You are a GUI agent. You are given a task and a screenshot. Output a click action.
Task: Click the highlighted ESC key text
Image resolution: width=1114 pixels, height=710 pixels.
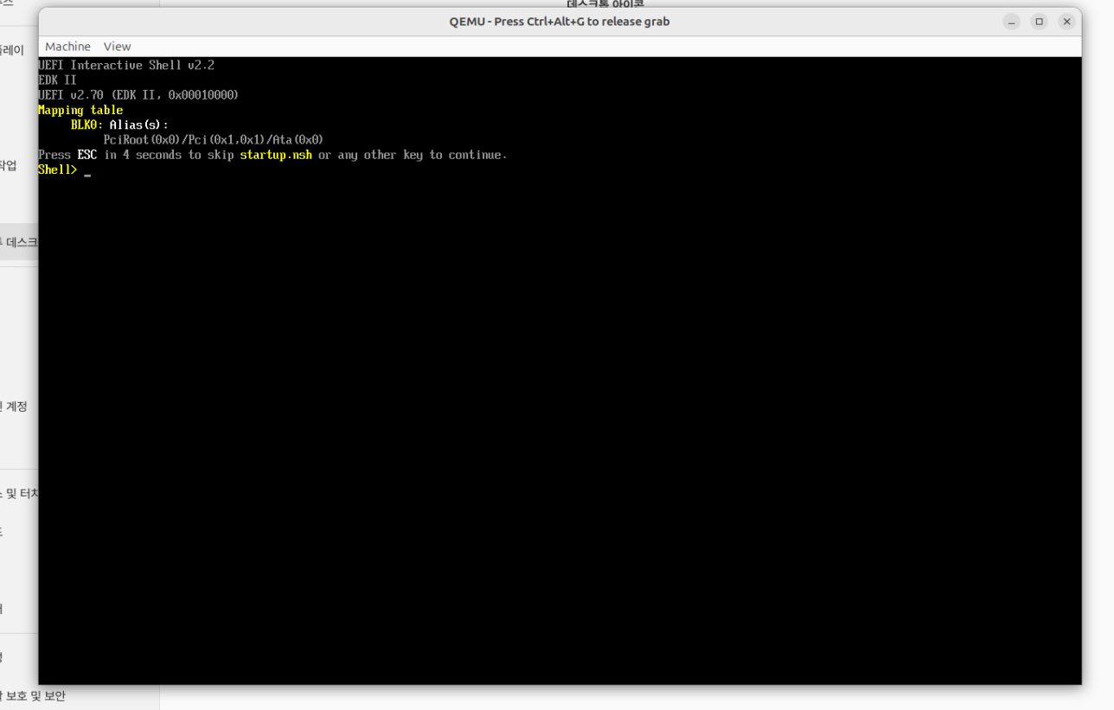click(86, 155)
